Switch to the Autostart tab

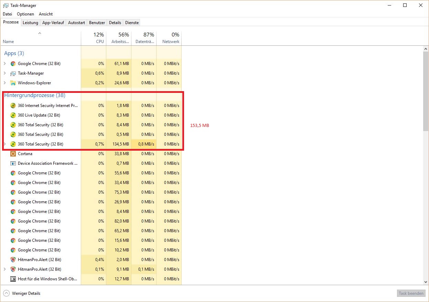tap(76, 23)
